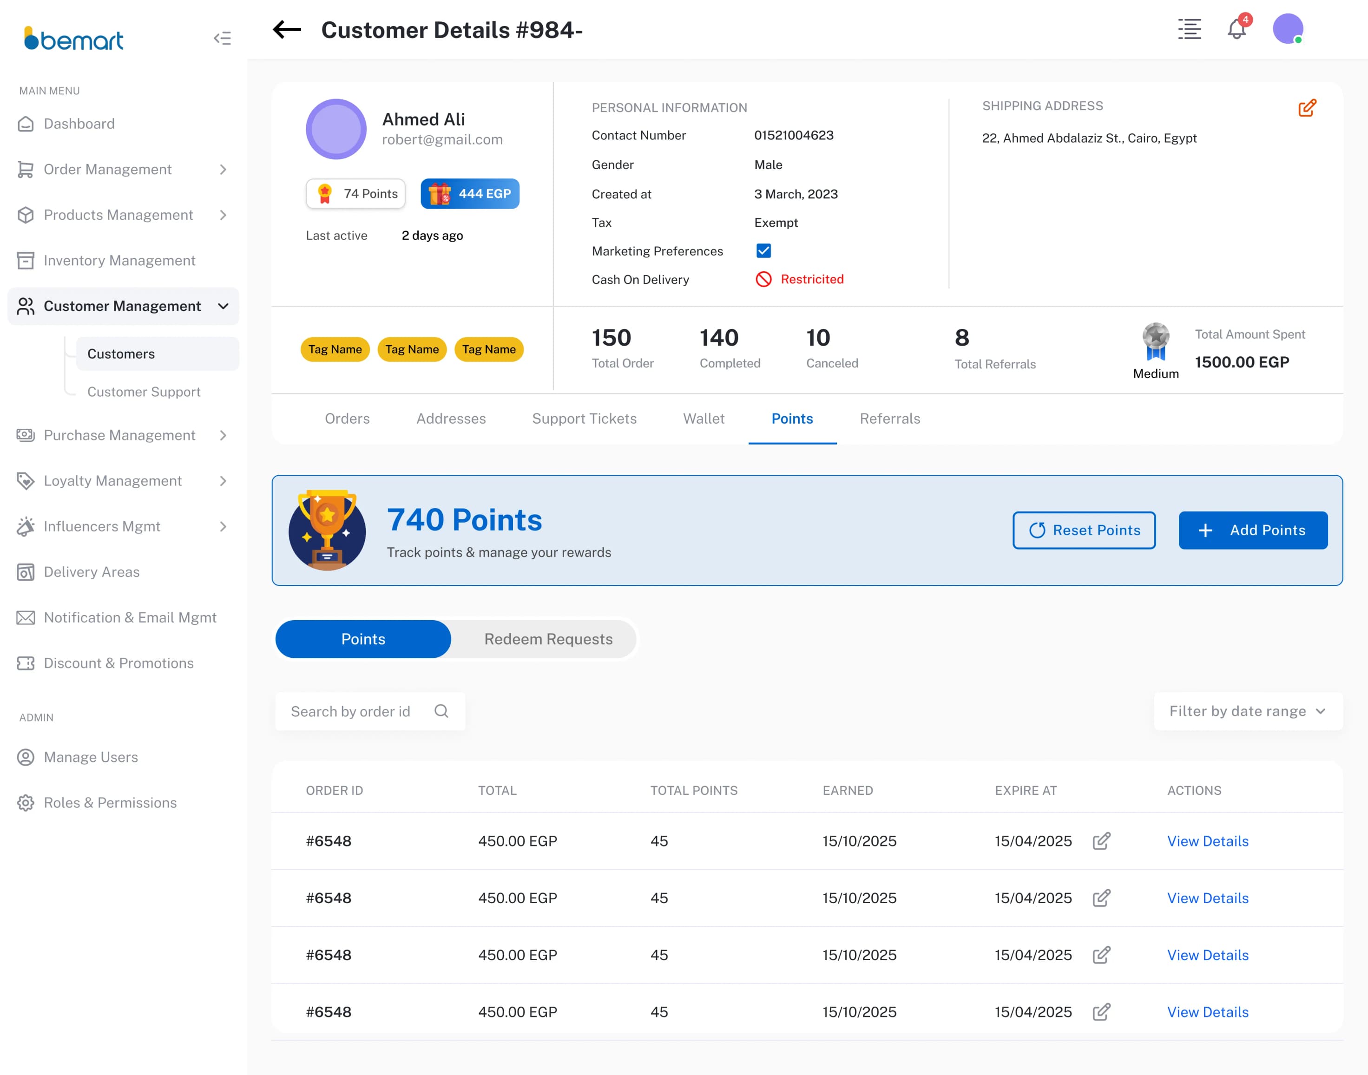
Task: Open notifications bell with badge 4
Action: tap(1238, 28)
